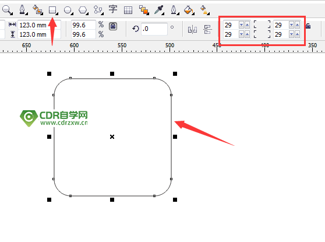Select the Polygon tool
Viewport: 325px width, 242px height.
tap(83, 10)
